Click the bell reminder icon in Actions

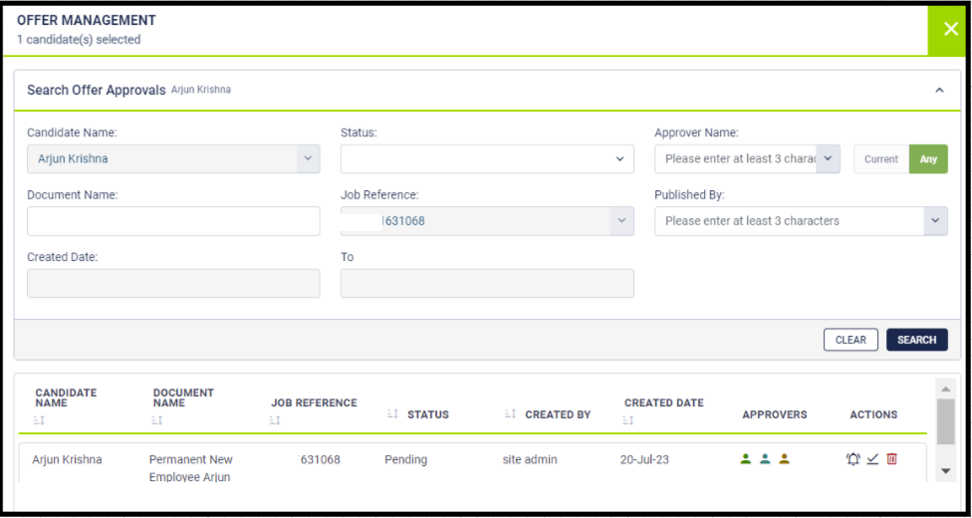point(852,459)
